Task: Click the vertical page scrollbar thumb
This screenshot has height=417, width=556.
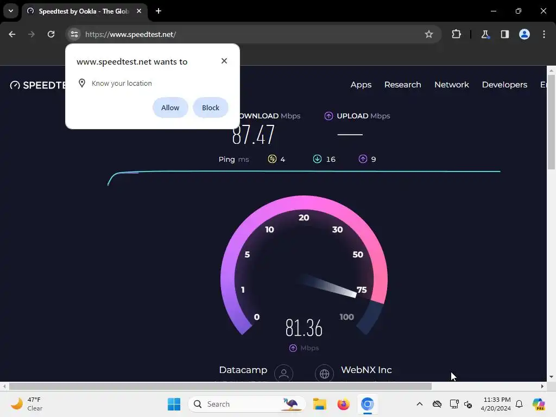Action: pos(551,122)
